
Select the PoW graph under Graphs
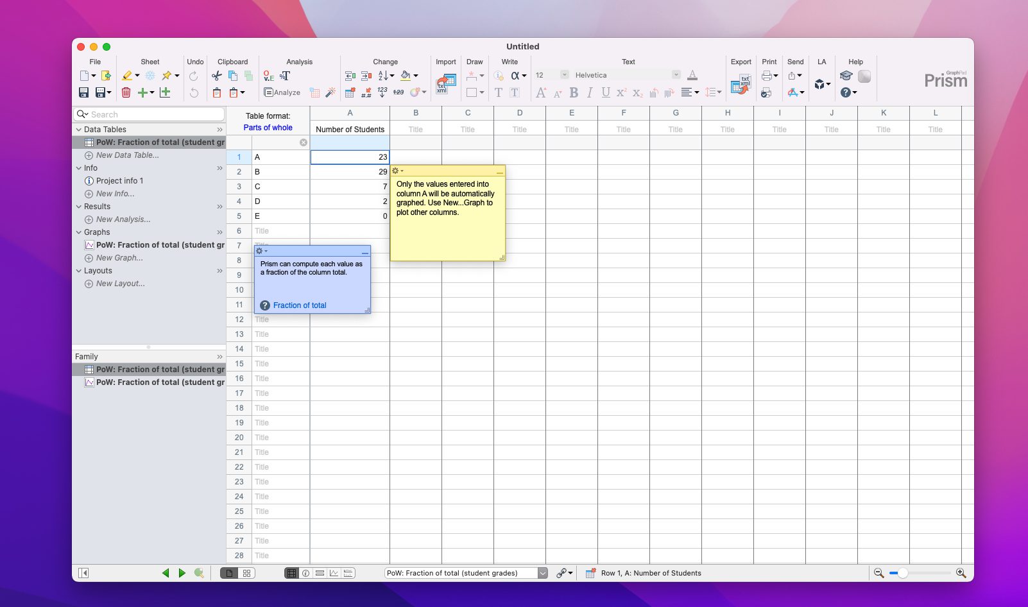pyautogui.click(x=160, y=245)
